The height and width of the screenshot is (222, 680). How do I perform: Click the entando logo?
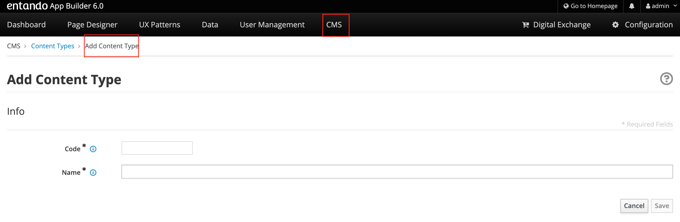click(x=27, y=6)
